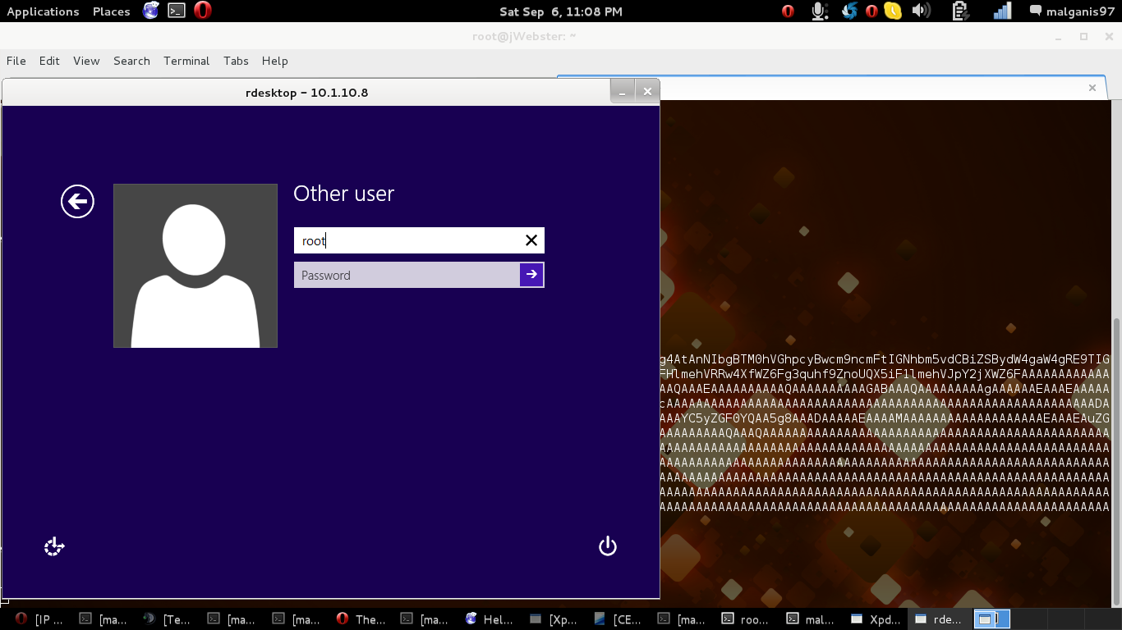Open the Places menu
The height and width of the screenshot is (630, 1122).
[112, 11]
